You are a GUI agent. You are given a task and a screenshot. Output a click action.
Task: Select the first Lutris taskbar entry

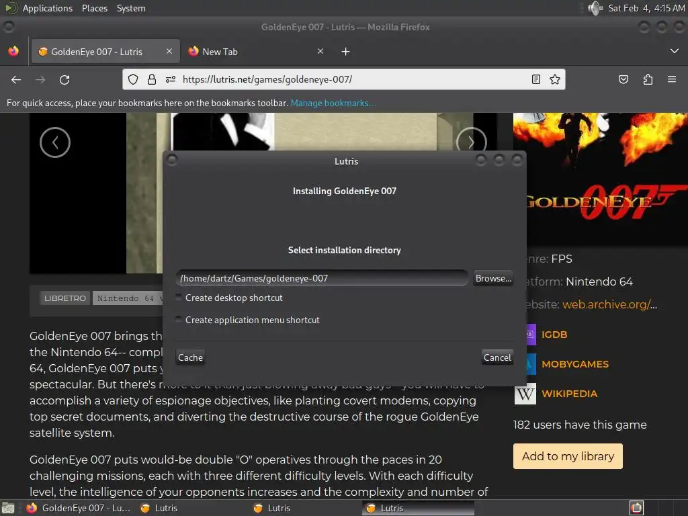192,508
